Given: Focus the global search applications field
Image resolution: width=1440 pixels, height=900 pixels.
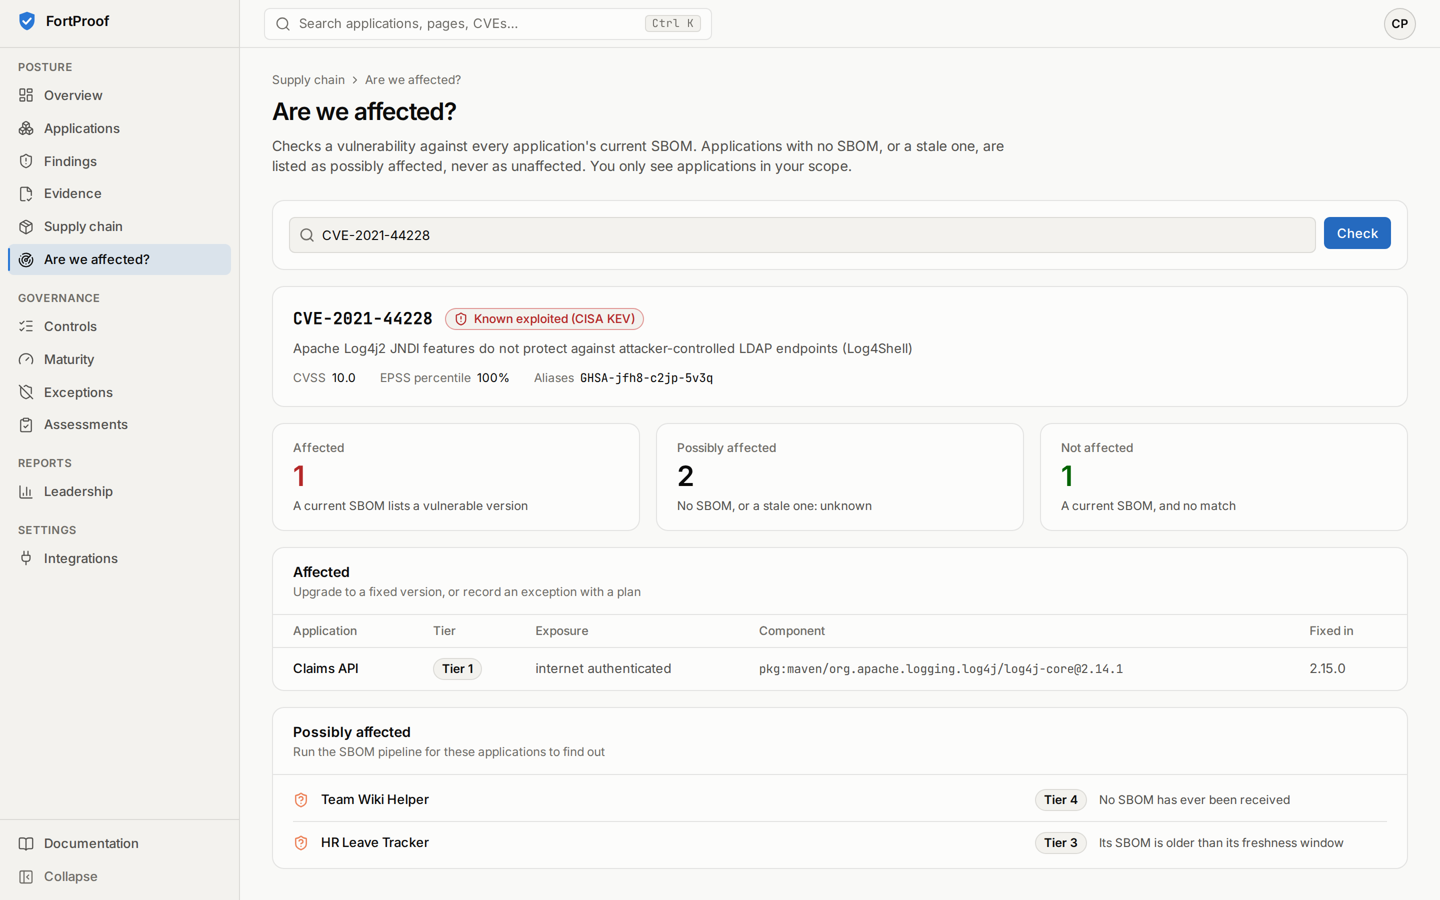Looking at the screenshot, I should pos(488,24).
